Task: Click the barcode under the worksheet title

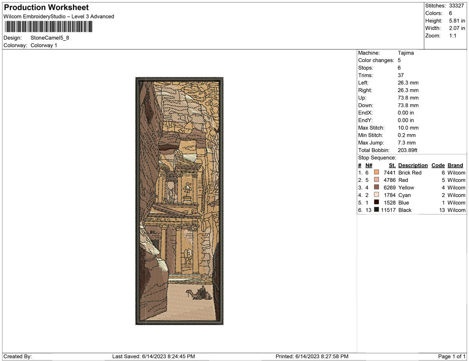Action: tap(48, 27)
